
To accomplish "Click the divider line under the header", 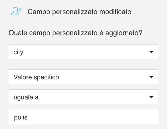I will pos(83,21).
